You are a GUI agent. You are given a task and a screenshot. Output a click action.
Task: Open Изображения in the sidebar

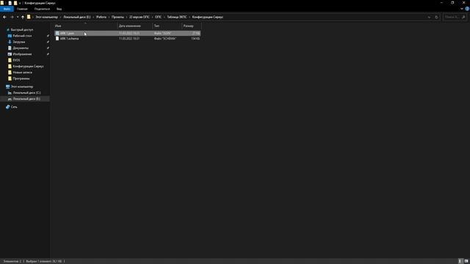pyautogui.click(x=22, y=54)
